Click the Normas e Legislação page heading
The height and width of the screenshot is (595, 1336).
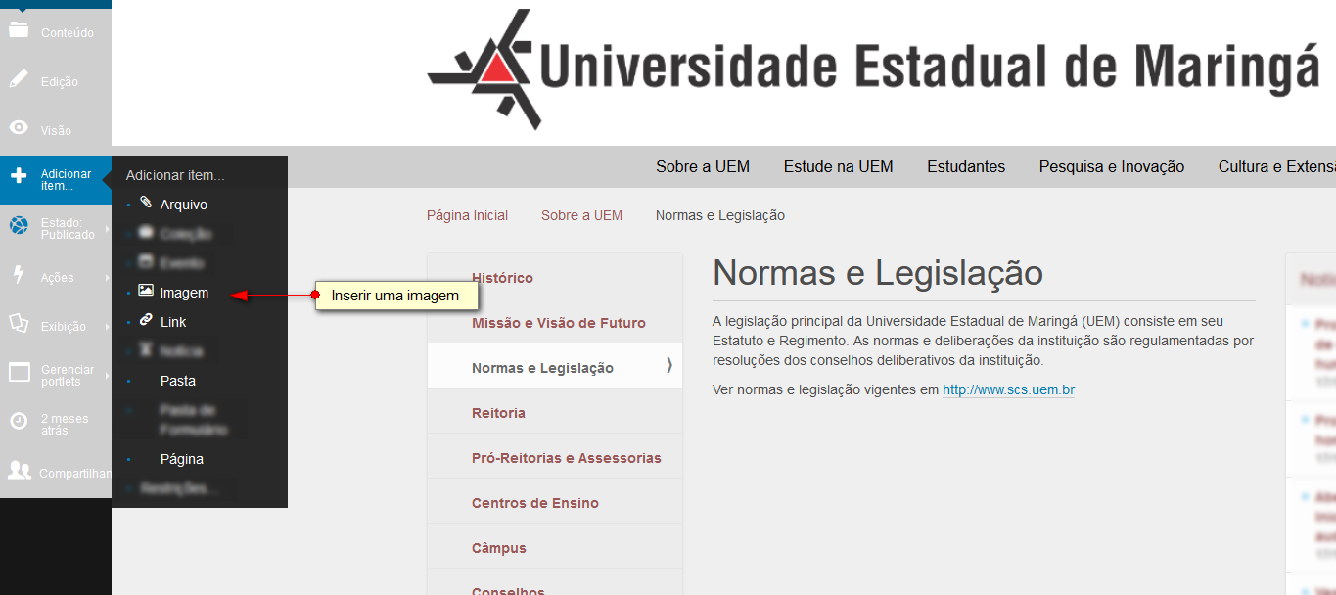point(878,272)
